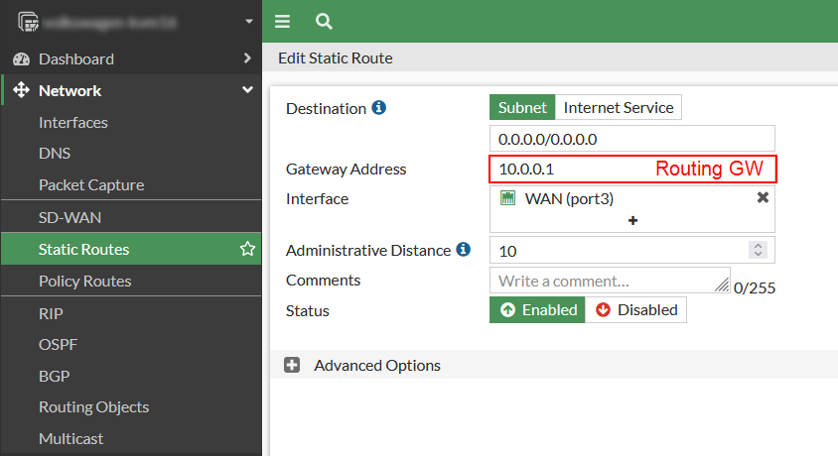Select Internet Service destination type
The height and width of the screenshot is (456, 838).
pos(619,107)
